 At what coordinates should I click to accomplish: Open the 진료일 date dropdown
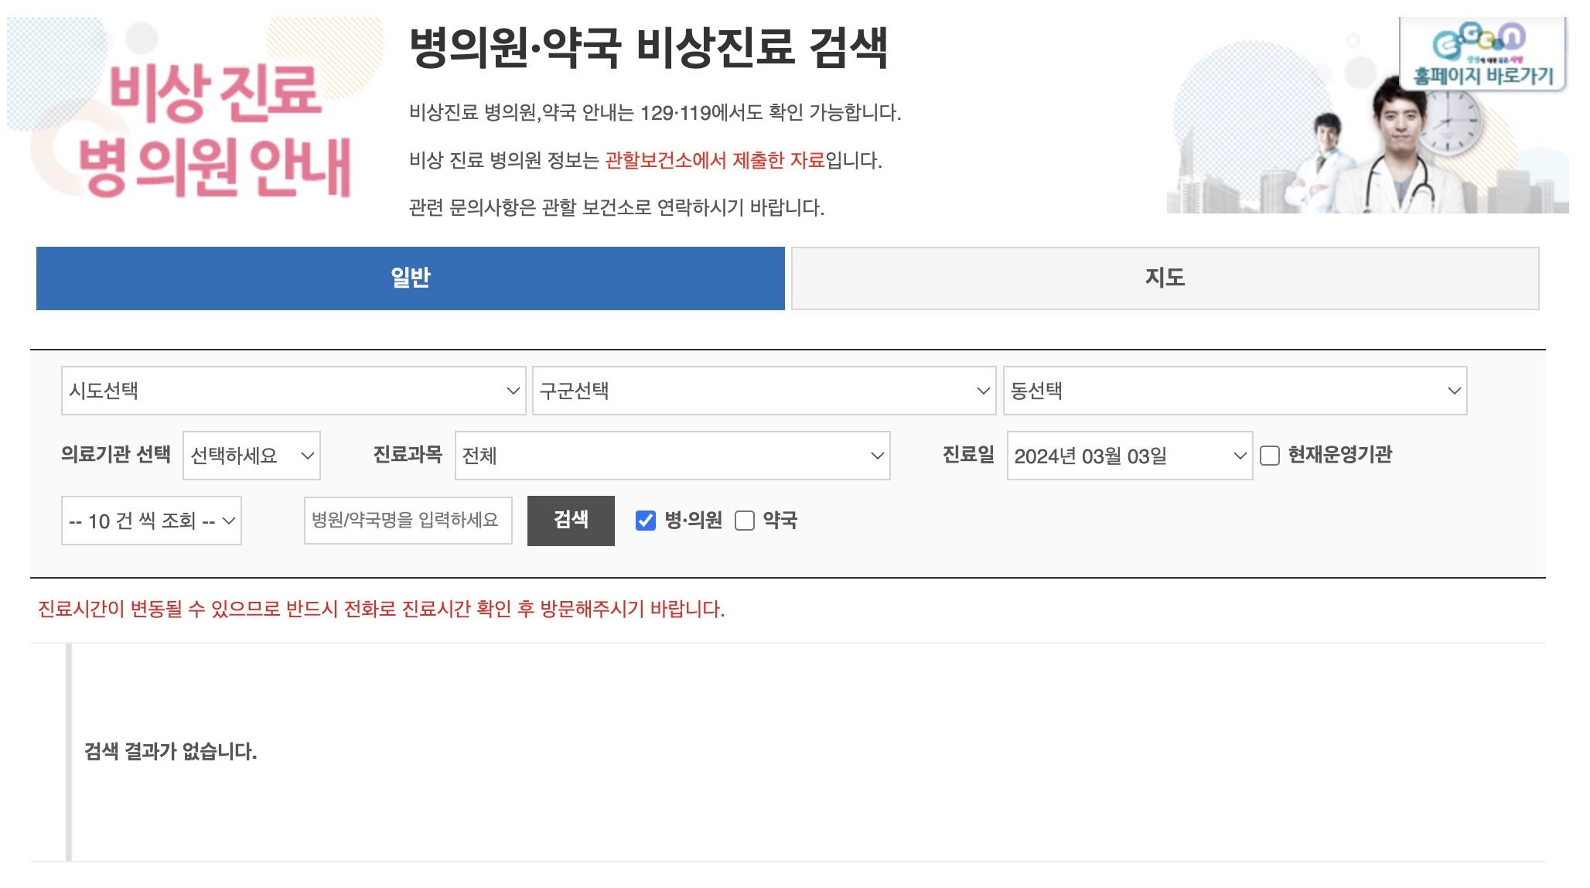pos(1129,456)
